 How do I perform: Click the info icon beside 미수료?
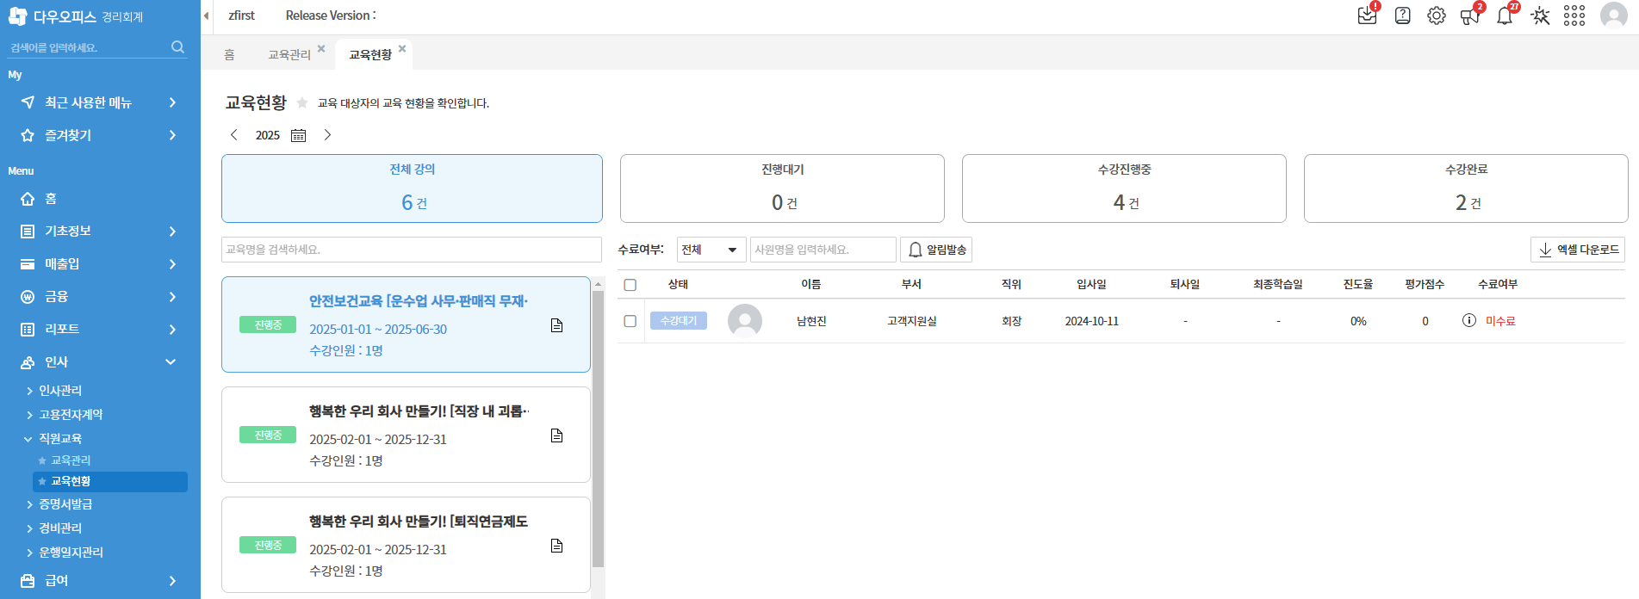[1468, 320]
